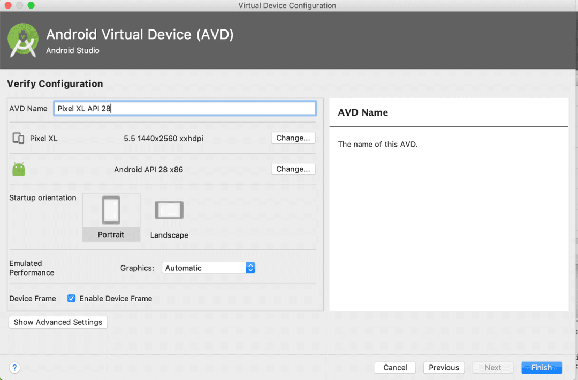Click the 'AVD Name' help panel heading
Screen dimensions: 578x380
tap(363, 112)
